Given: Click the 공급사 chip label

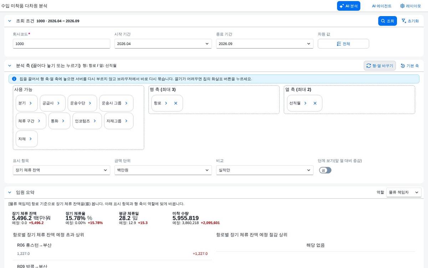Looking at the screenshot, I should click(x=48, y=103).
